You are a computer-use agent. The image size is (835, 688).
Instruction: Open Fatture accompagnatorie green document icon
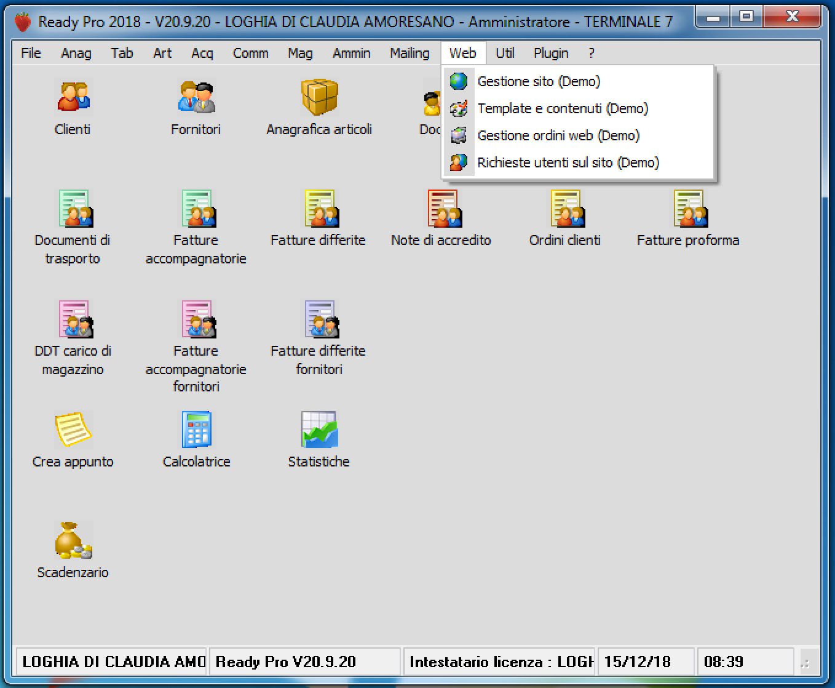tap(197, 208)
